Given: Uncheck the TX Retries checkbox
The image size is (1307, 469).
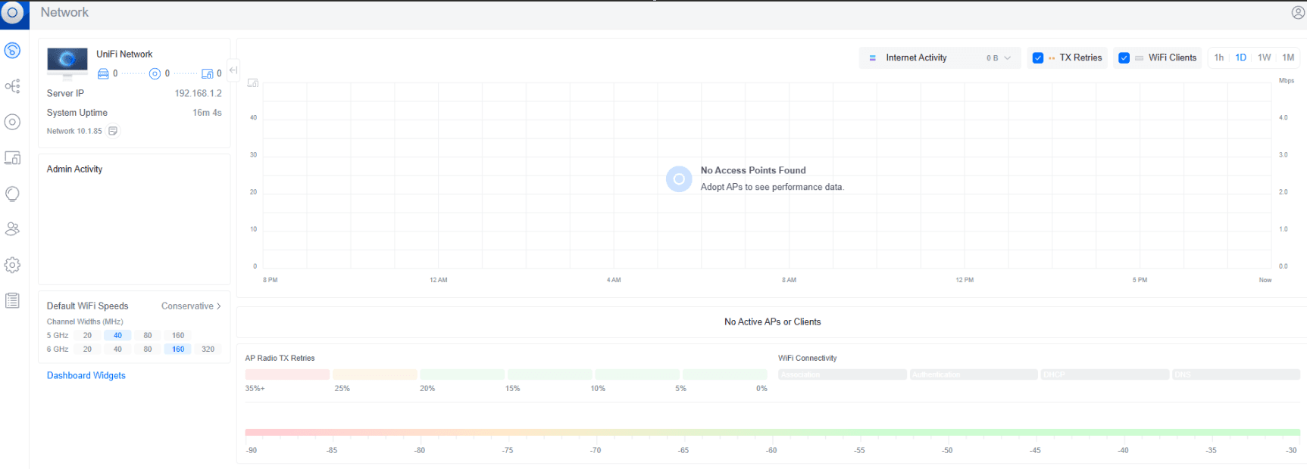Looking at the screenshot, I should coord(1038,58).
